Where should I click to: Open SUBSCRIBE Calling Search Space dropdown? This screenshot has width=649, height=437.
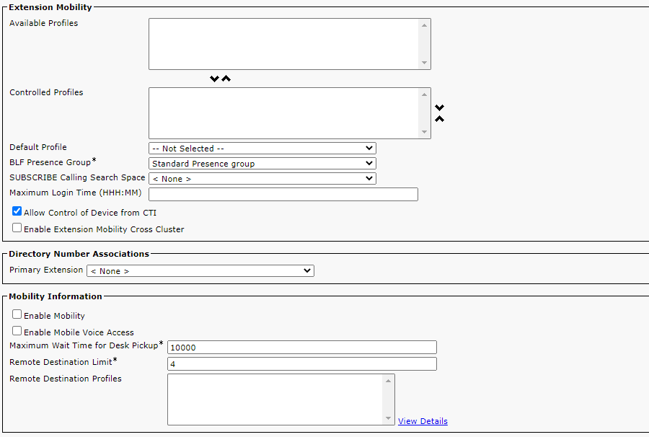[262, 178]
